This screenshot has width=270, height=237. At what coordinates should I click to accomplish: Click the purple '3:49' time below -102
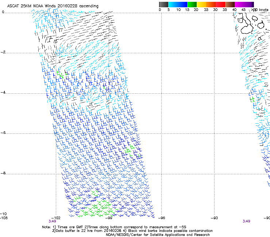(x=52, y=221)
